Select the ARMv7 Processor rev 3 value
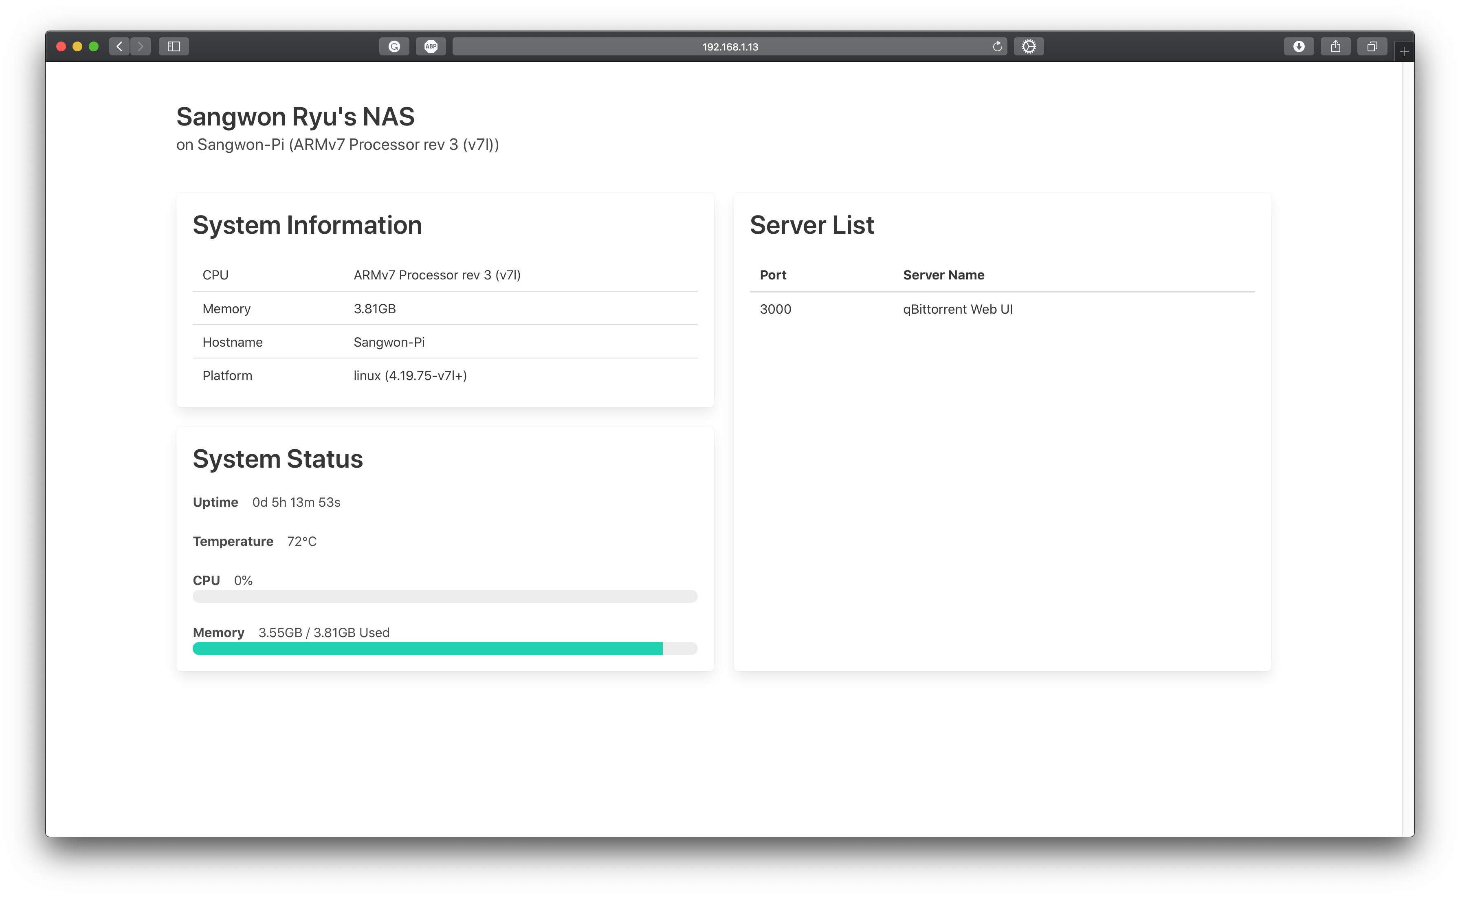The height and width of the screenshot is (897, 1460). 437,275
